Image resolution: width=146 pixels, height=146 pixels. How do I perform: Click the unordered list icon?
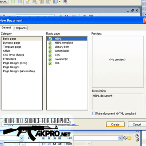click(x=44, y=144)
